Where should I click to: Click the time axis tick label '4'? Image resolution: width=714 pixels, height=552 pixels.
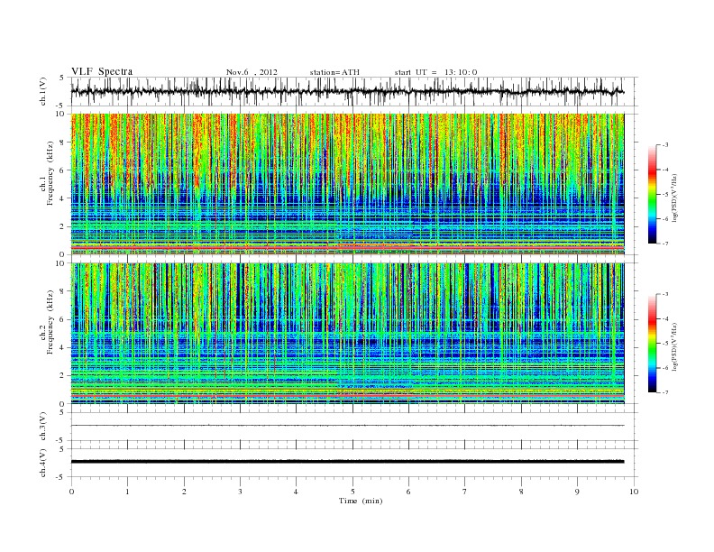pos(297,492)
